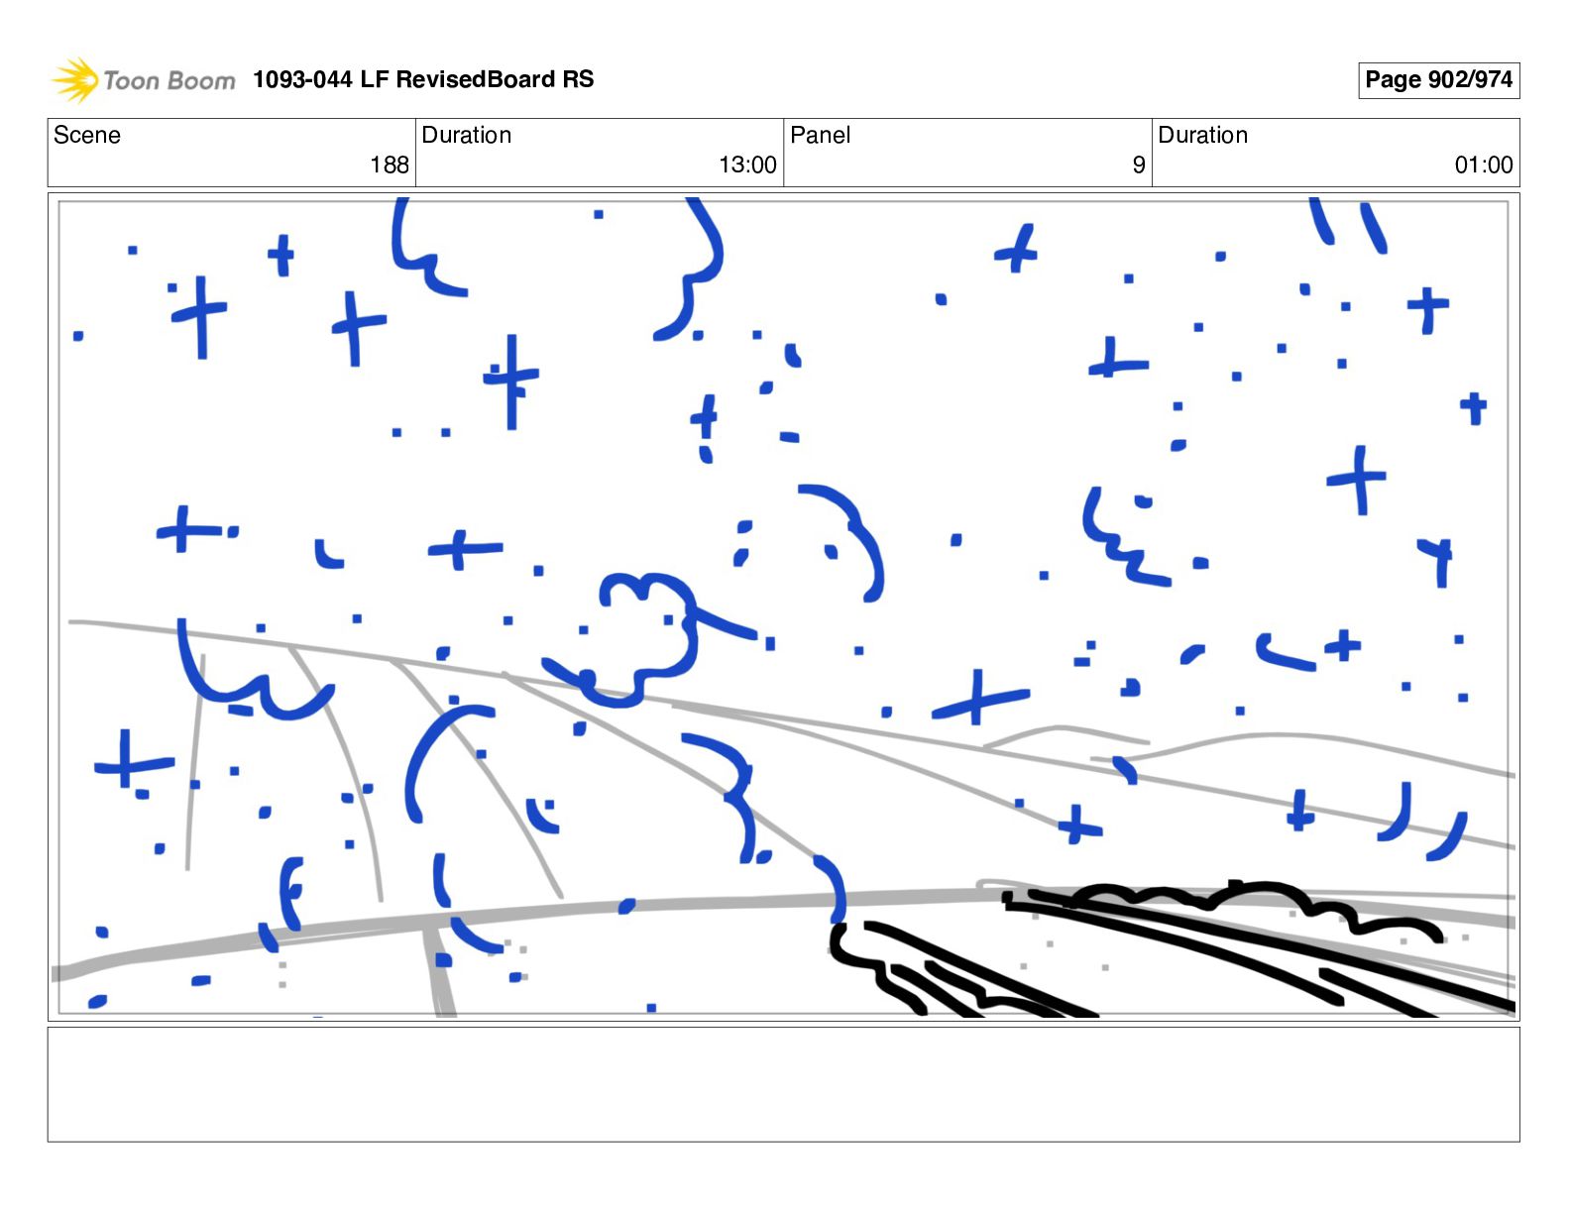This screenshot has height=1213, width=1570.
Task: Click the title '1093-044 LF RevisedBoard RS'
Action: point(423,80)
